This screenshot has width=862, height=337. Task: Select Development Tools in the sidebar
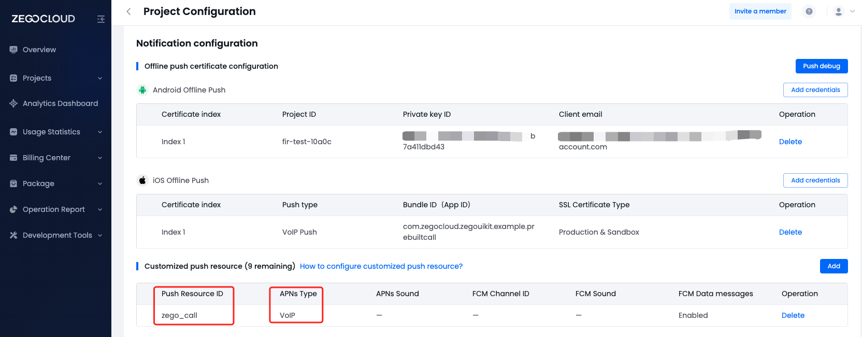coord(57,235)
